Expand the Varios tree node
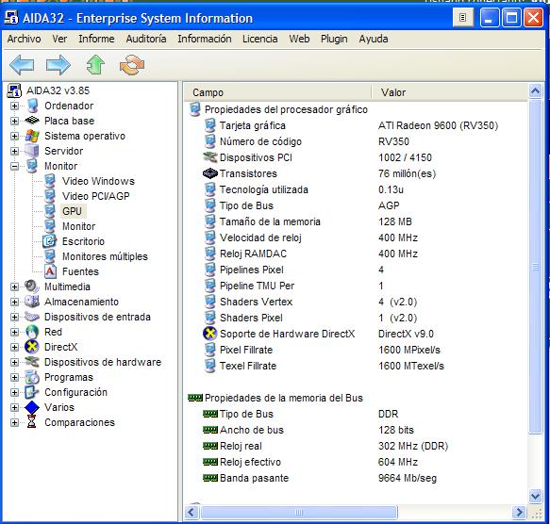Screen dimensions: 550x524 pos(14,407)
